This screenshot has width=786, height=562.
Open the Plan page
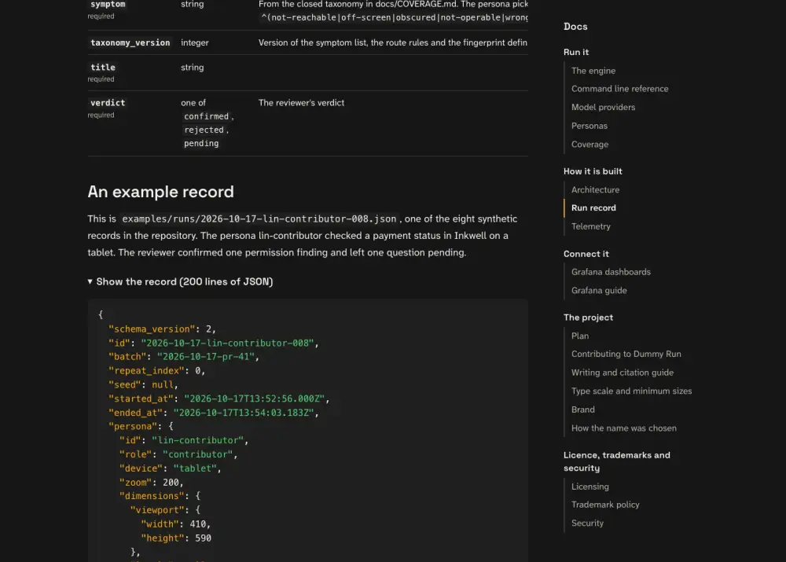[580, 336]
